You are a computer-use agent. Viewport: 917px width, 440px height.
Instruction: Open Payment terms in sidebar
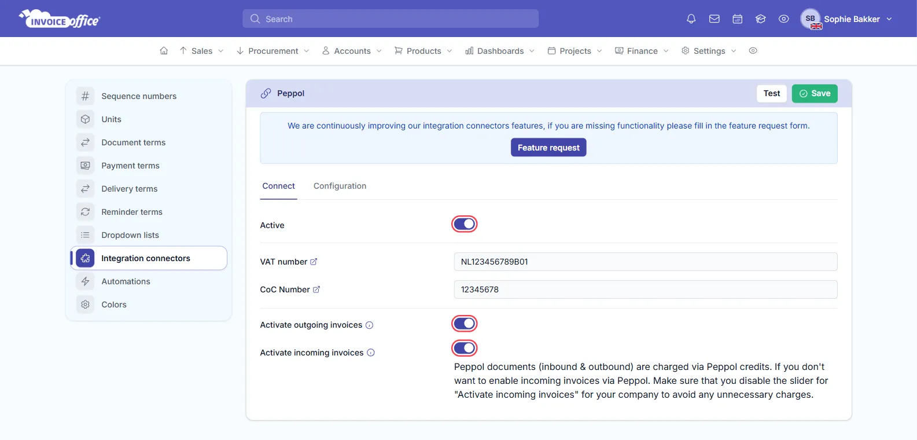149,166
